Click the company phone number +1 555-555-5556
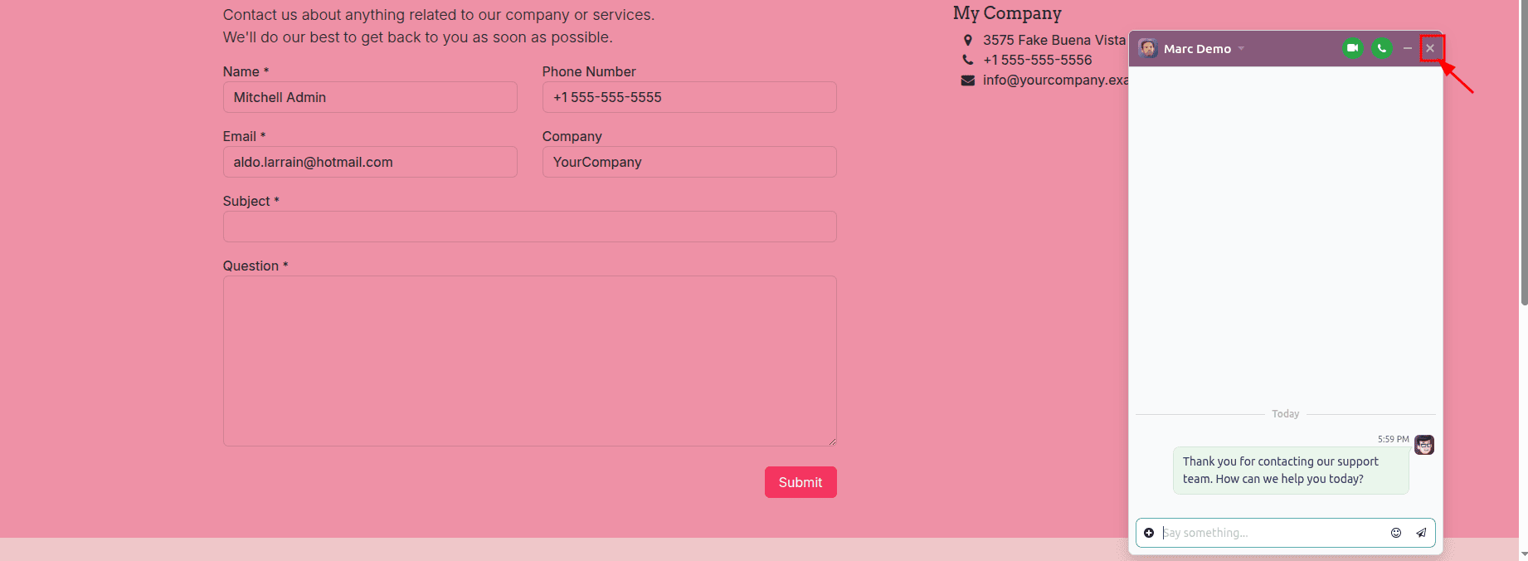Image resolution: width=1528 pixels, height=561 pixels. (1038, 60)
